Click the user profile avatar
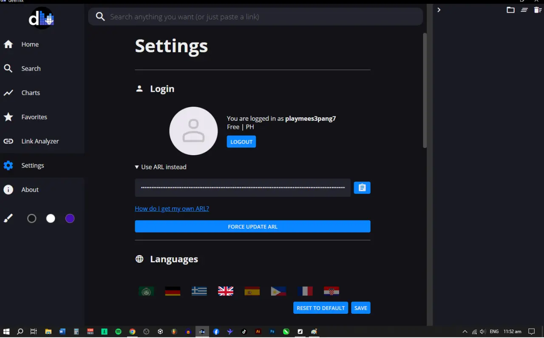 [x=193, y=131]
